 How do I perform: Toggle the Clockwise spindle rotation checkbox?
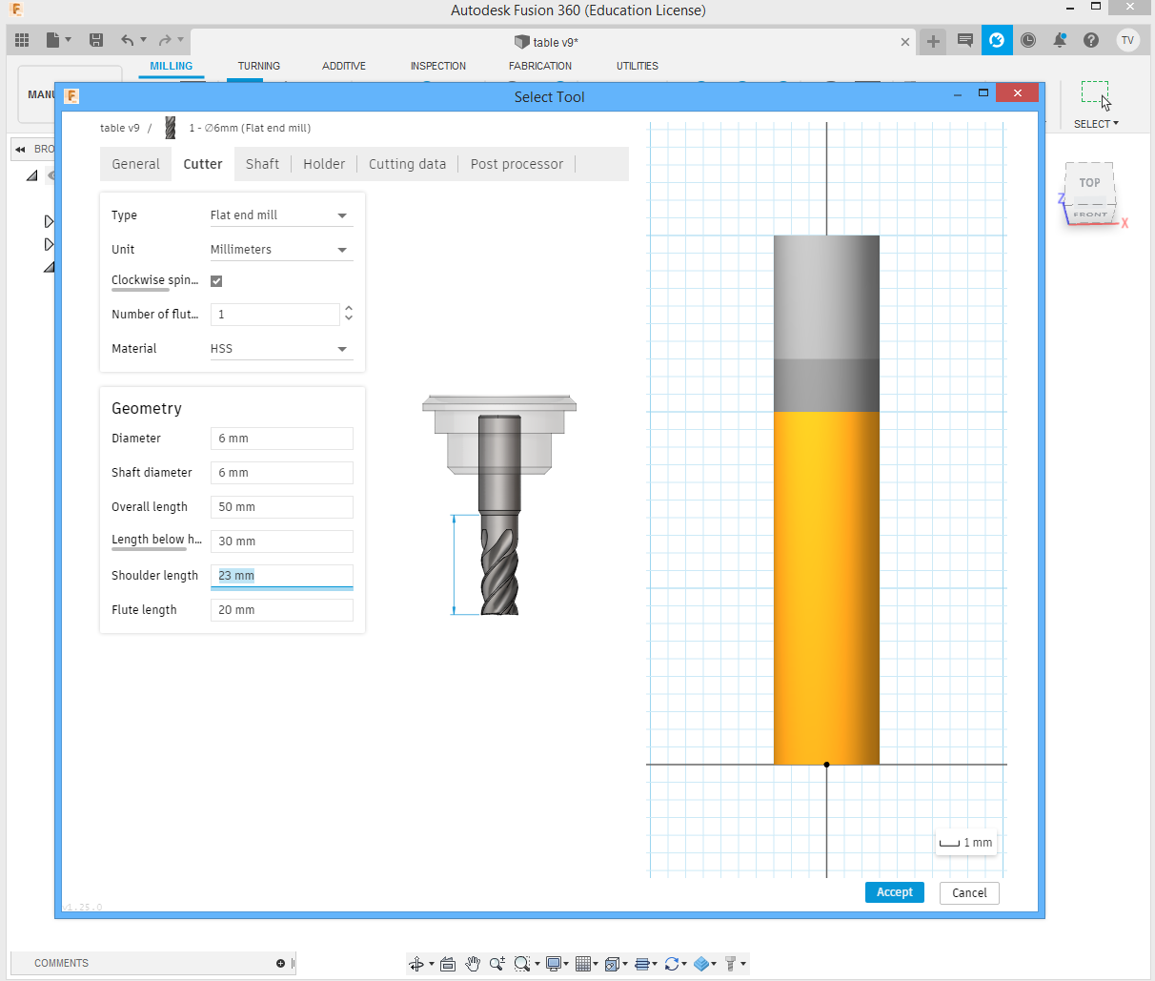(216, 280)
